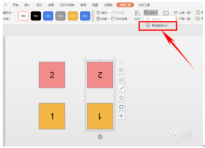
Task: Click the group's top-center resize handle
Action: 100,60
